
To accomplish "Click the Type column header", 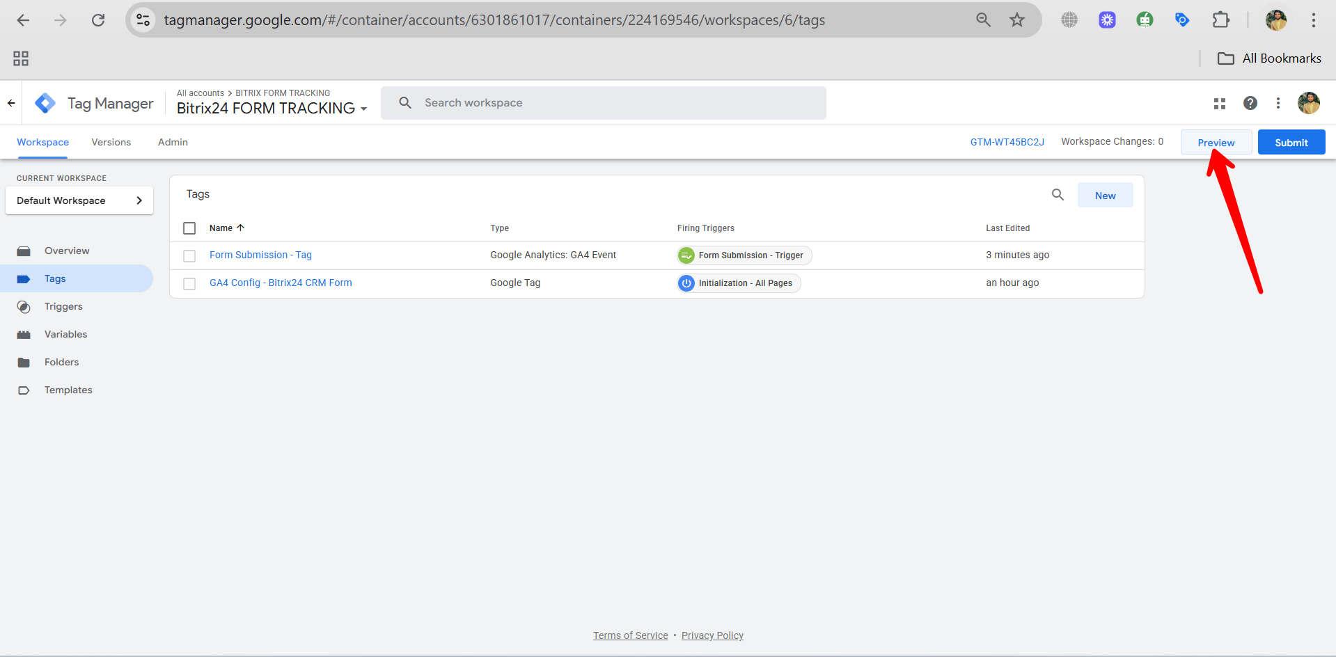I will tap(499, 228).
